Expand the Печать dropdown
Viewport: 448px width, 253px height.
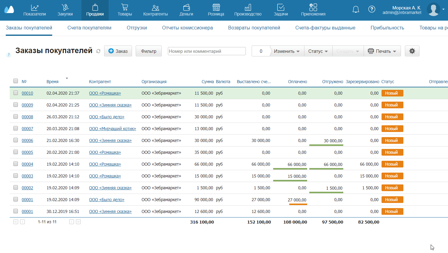[x=382, y=51]
